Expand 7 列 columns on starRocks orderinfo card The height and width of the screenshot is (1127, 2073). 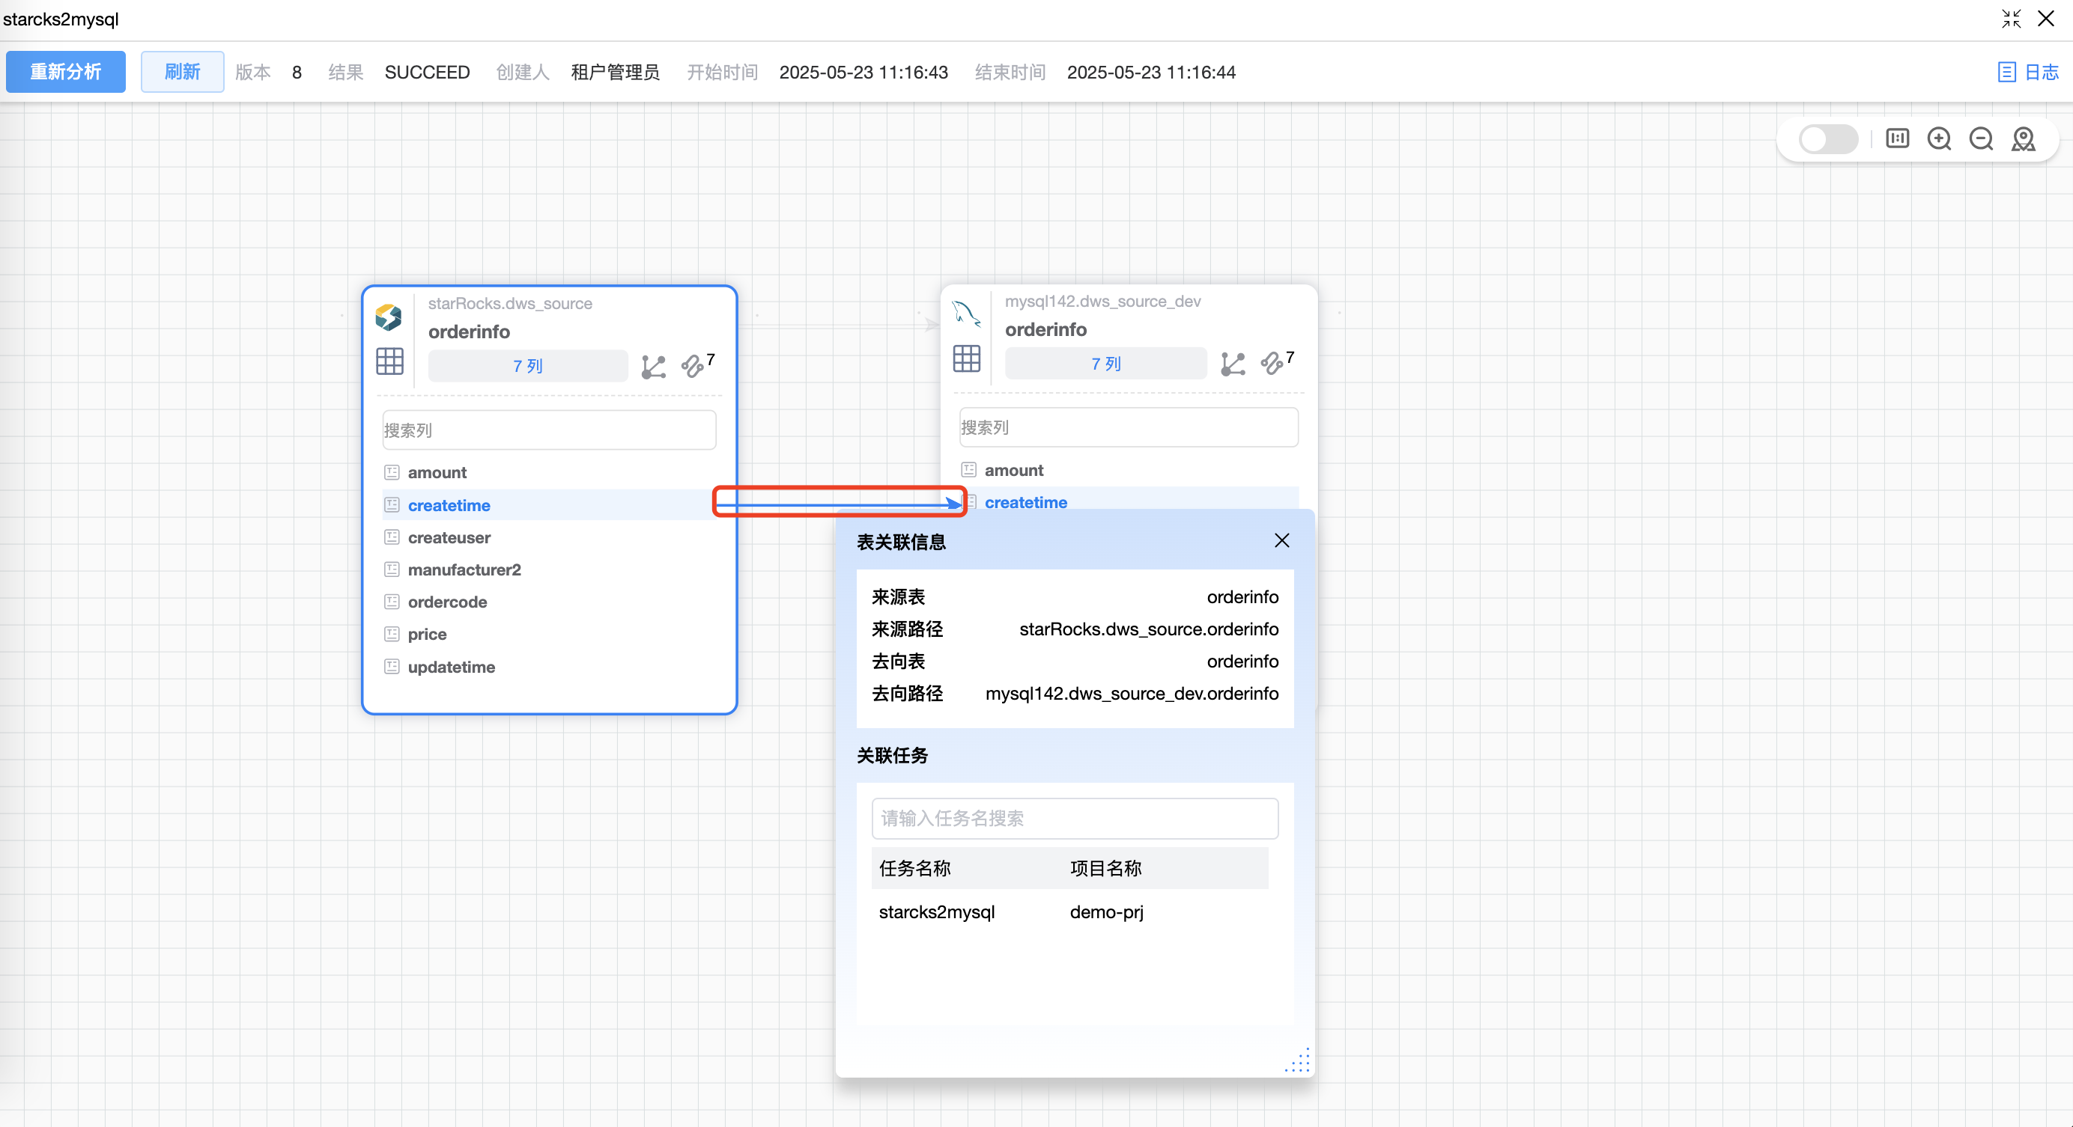tap(527, 367)
